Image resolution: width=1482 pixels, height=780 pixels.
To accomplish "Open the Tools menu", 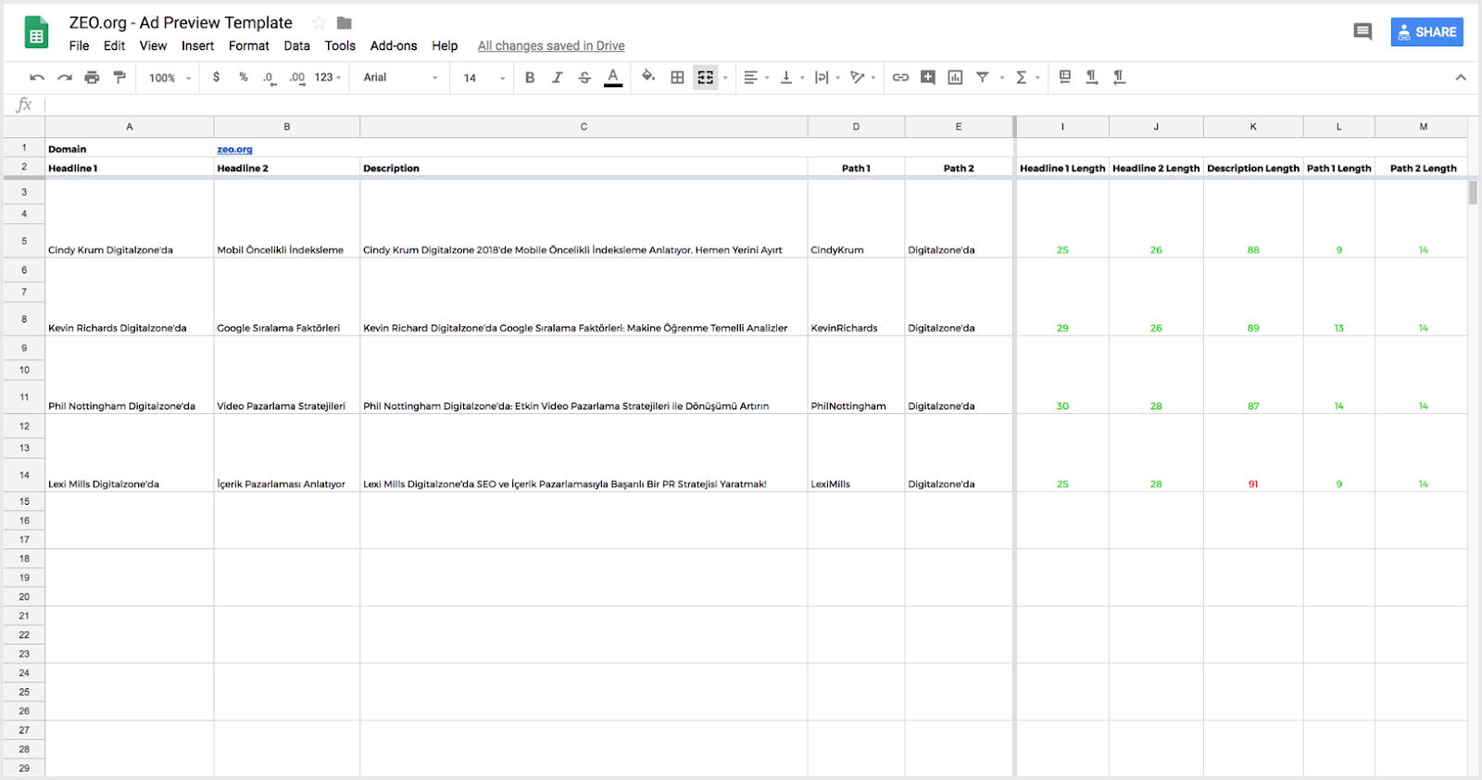I will pyautogui.click(x=340, y=45).
